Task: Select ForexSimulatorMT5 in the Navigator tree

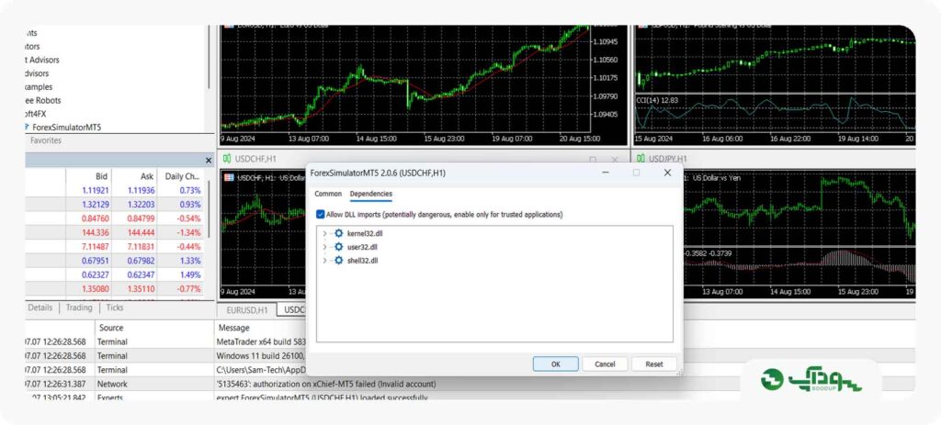Action: pyautogui.click(x=66, y=127)
